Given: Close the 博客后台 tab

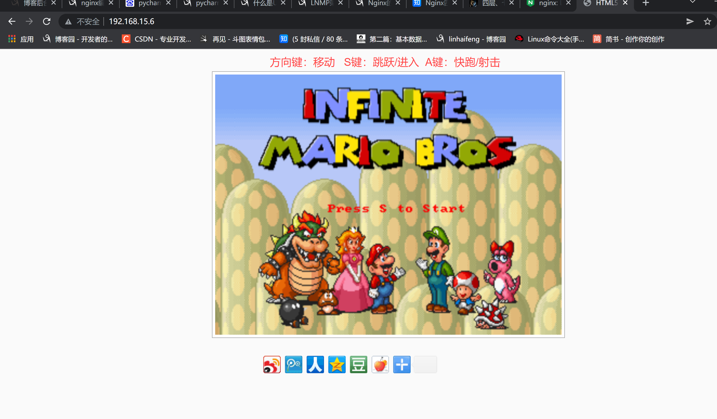Looking at the screenshot, I should click(54, 3).
